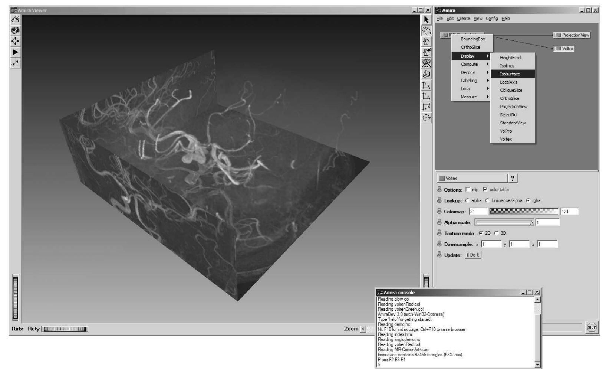Enable the mip checkbox

pos(468,190)
